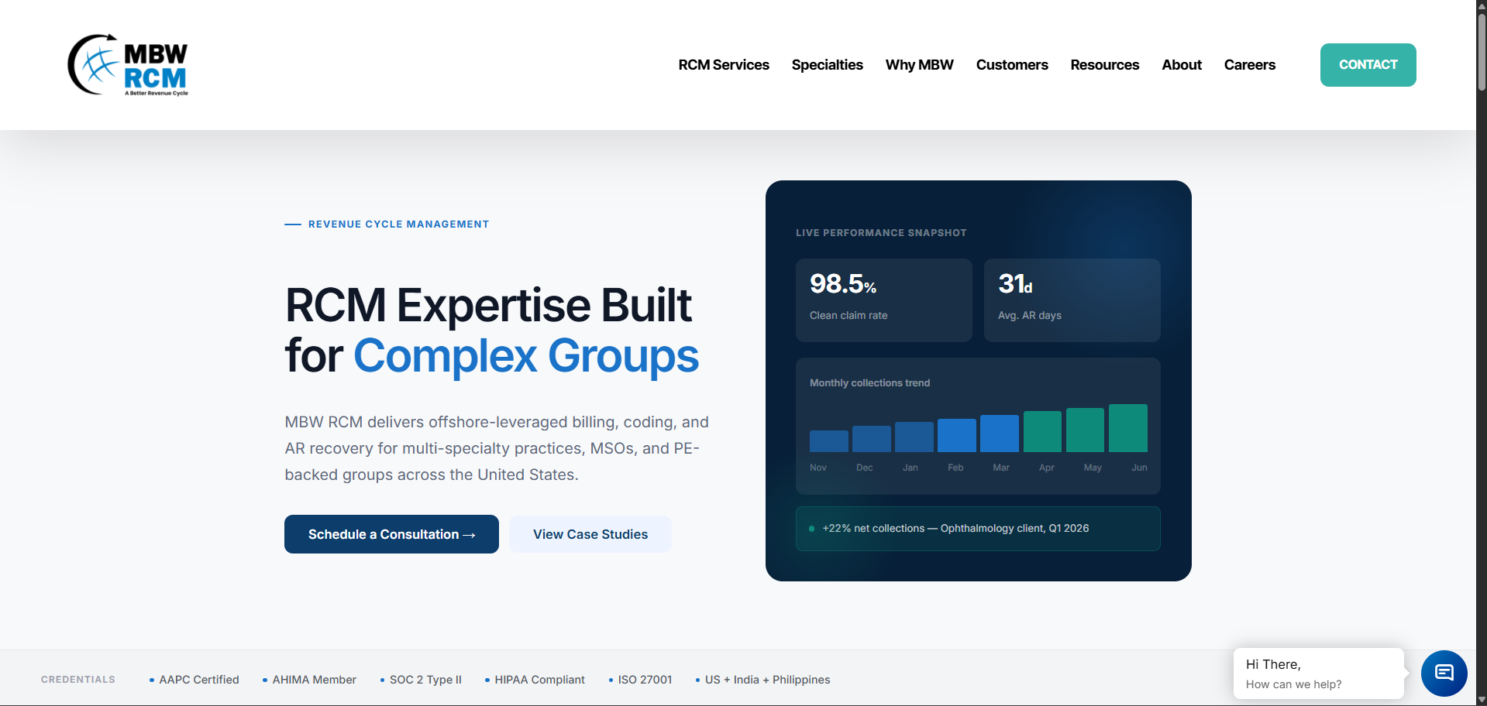Click 'SOC 2 Type II' credential
This screenshot has height=706, width=1487.
(425, 680)
